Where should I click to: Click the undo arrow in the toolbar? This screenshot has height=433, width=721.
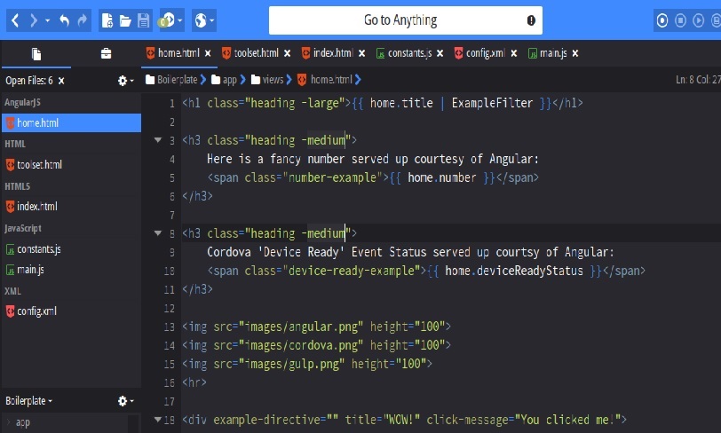tap(64, 20)
